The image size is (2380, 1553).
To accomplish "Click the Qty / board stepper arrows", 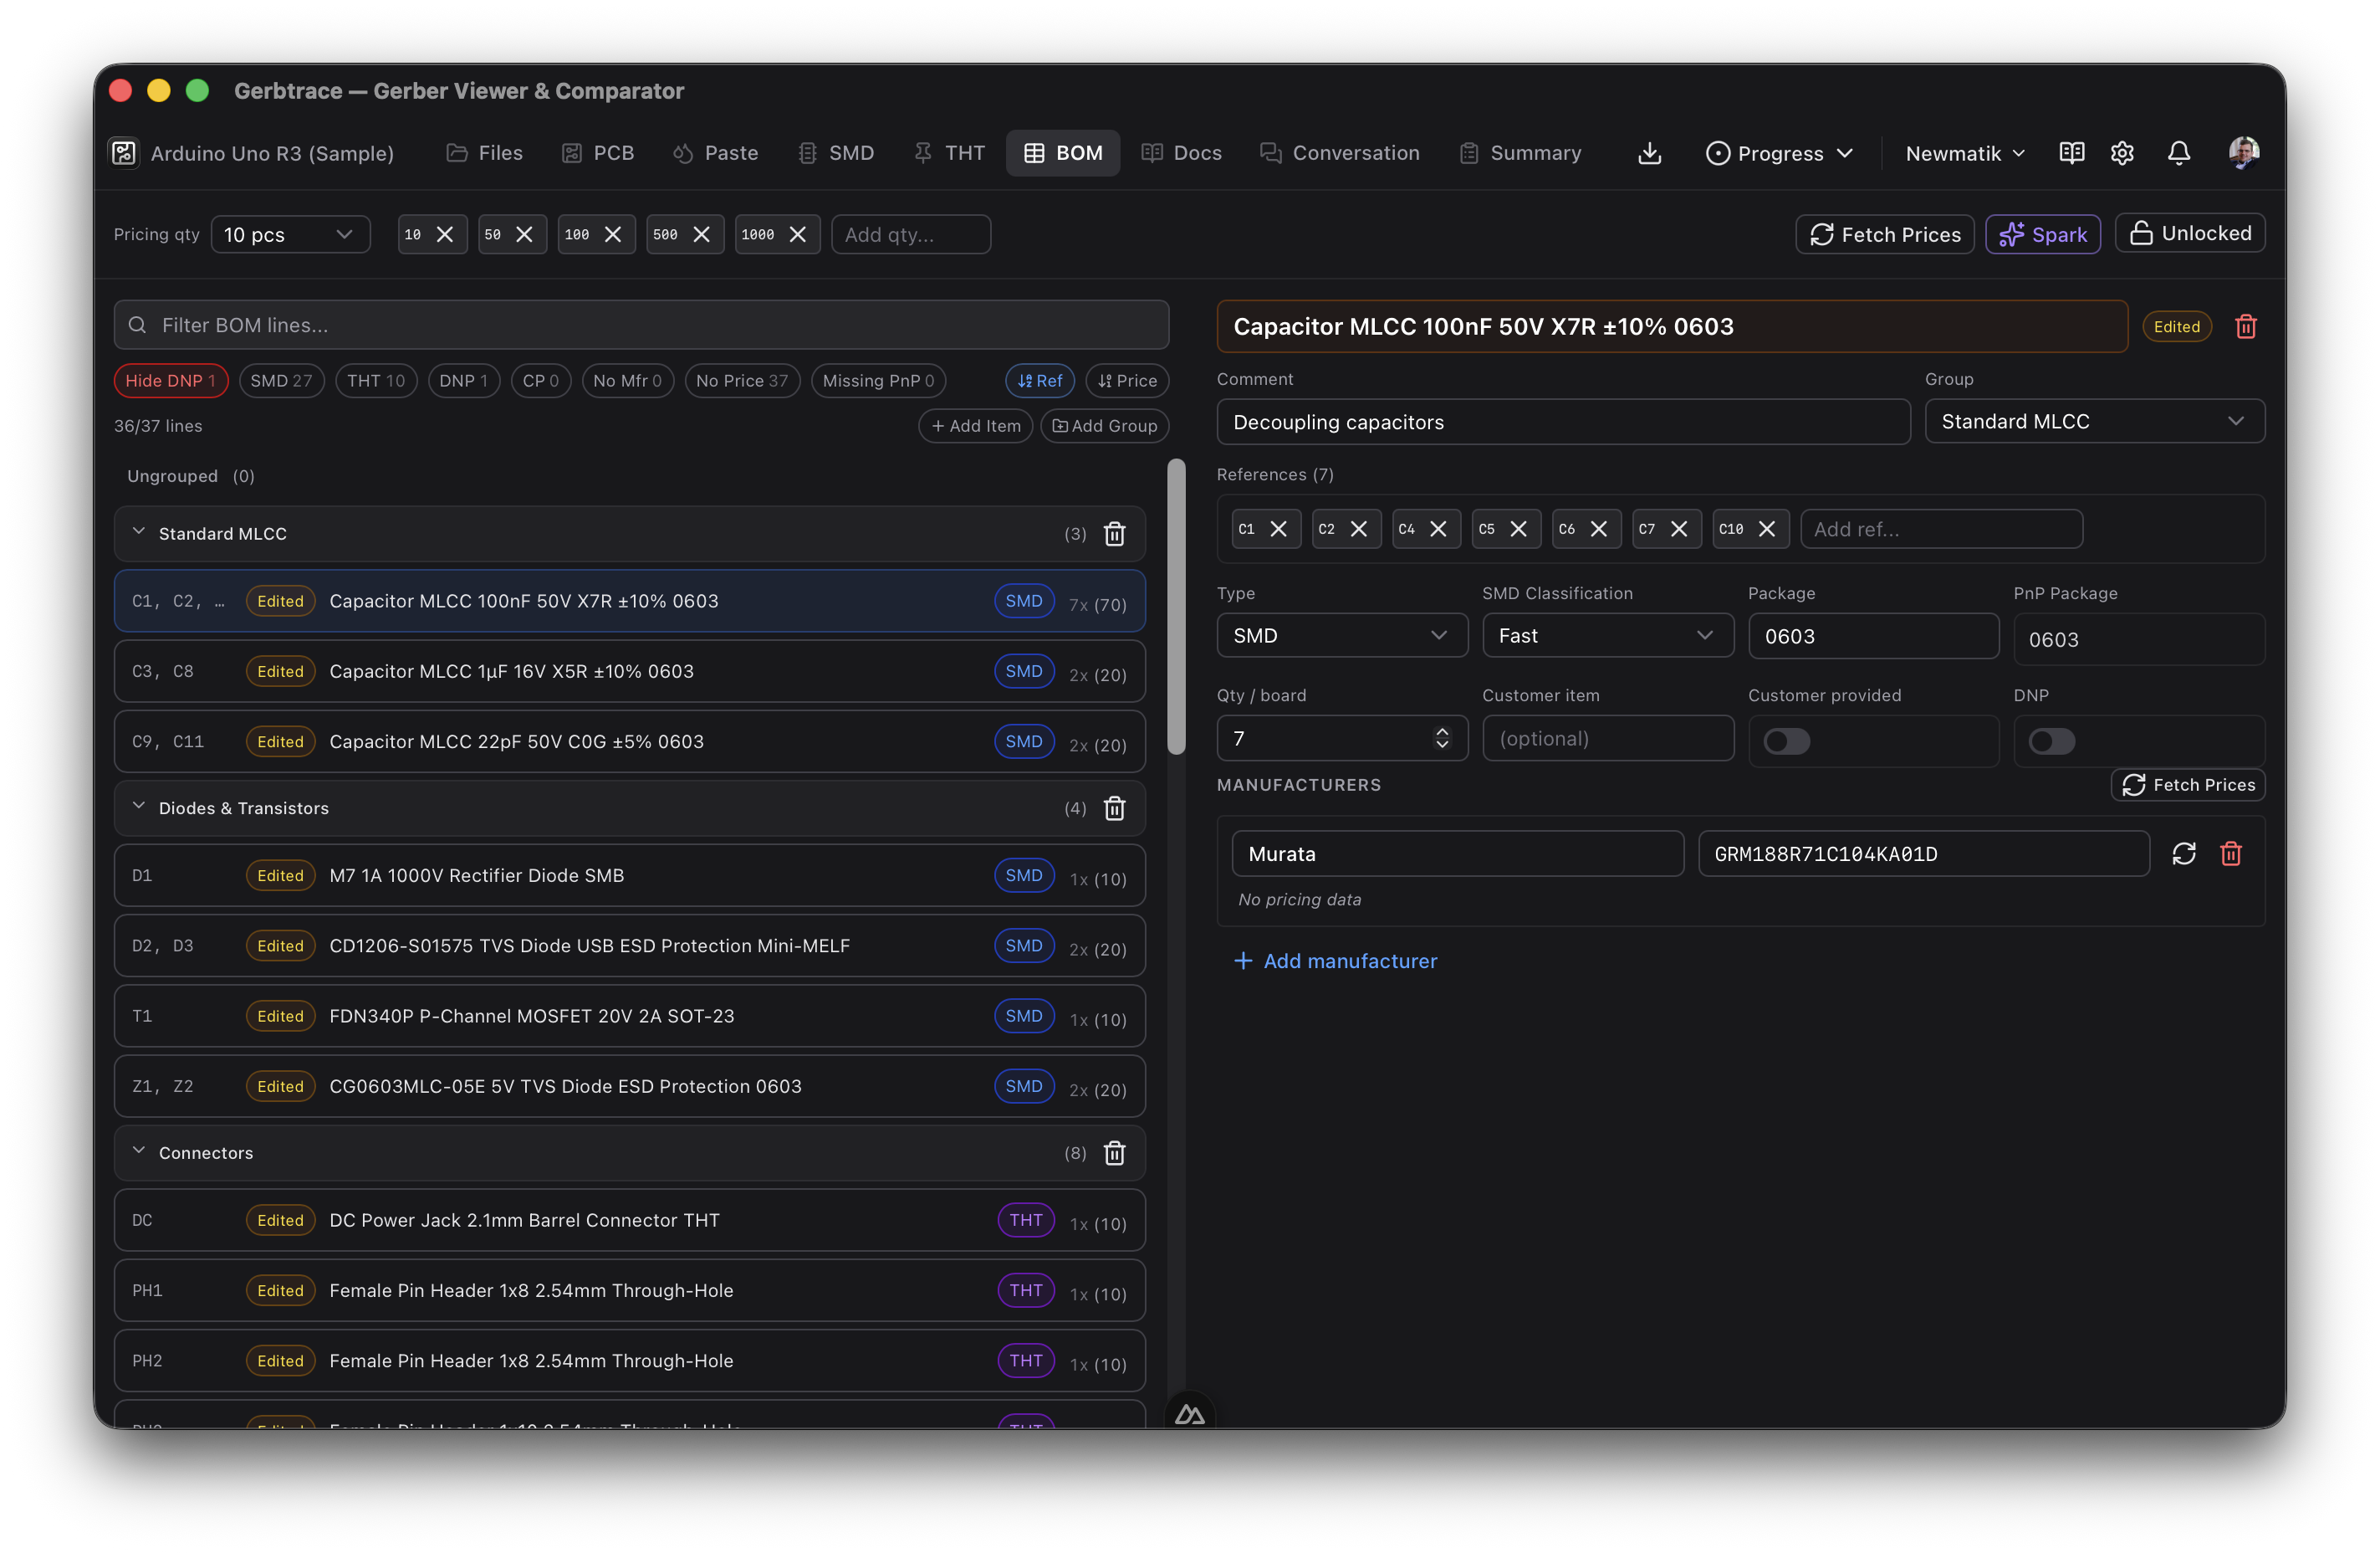I will tap(1441, 737).
